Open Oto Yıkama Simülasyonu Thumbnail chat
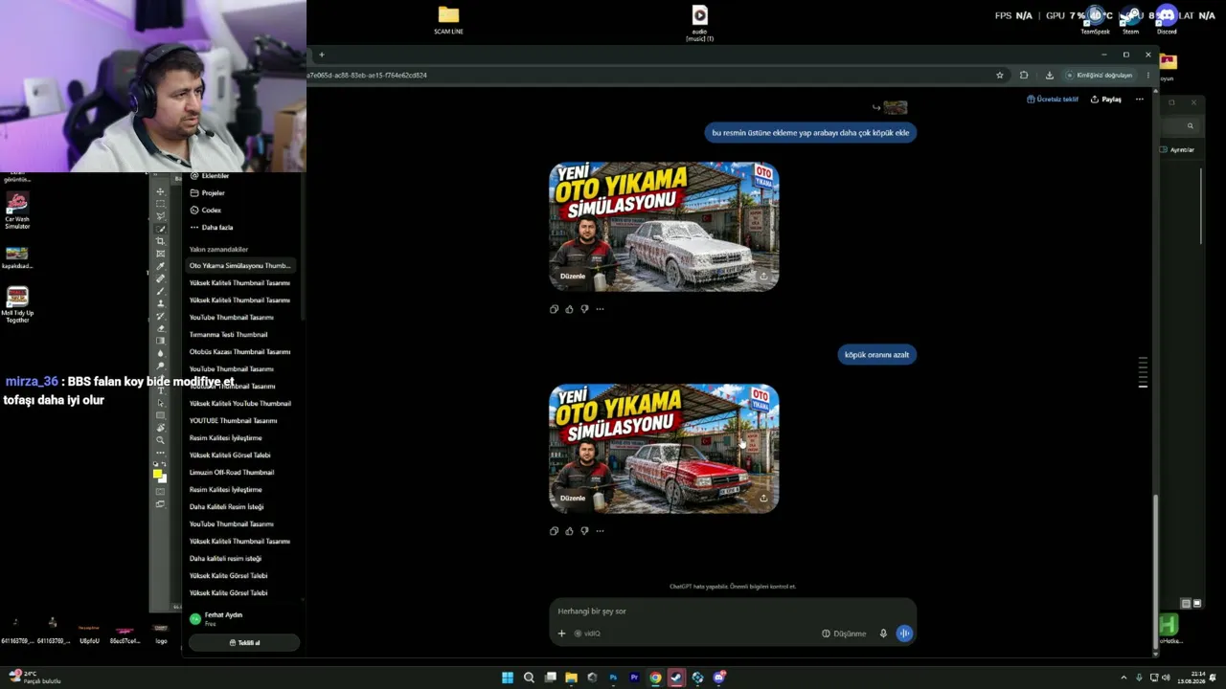 [x=239, y=266]
